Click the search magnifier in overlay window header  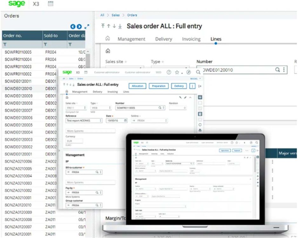pos(198,72)
